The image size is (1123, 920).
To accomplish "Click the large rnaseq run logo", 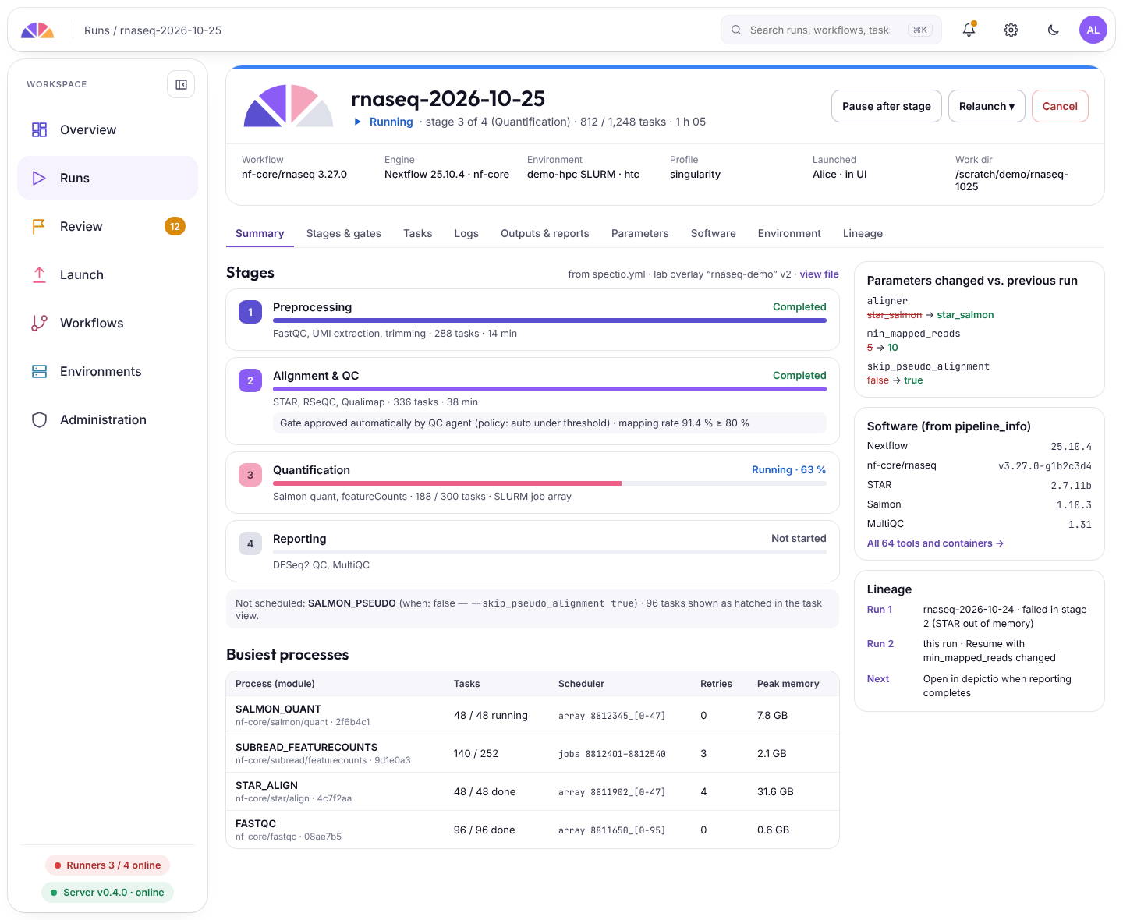I will (x=289, y=105).
